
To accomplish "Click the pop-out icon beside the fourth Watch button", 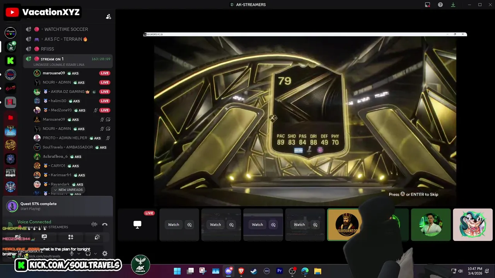I will (x=315, y=225).
